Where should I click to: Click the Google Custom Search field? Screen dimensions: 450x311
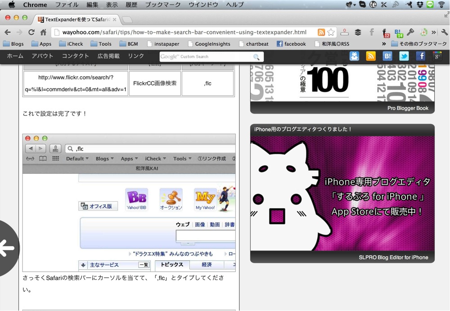(x=206, y=57)
